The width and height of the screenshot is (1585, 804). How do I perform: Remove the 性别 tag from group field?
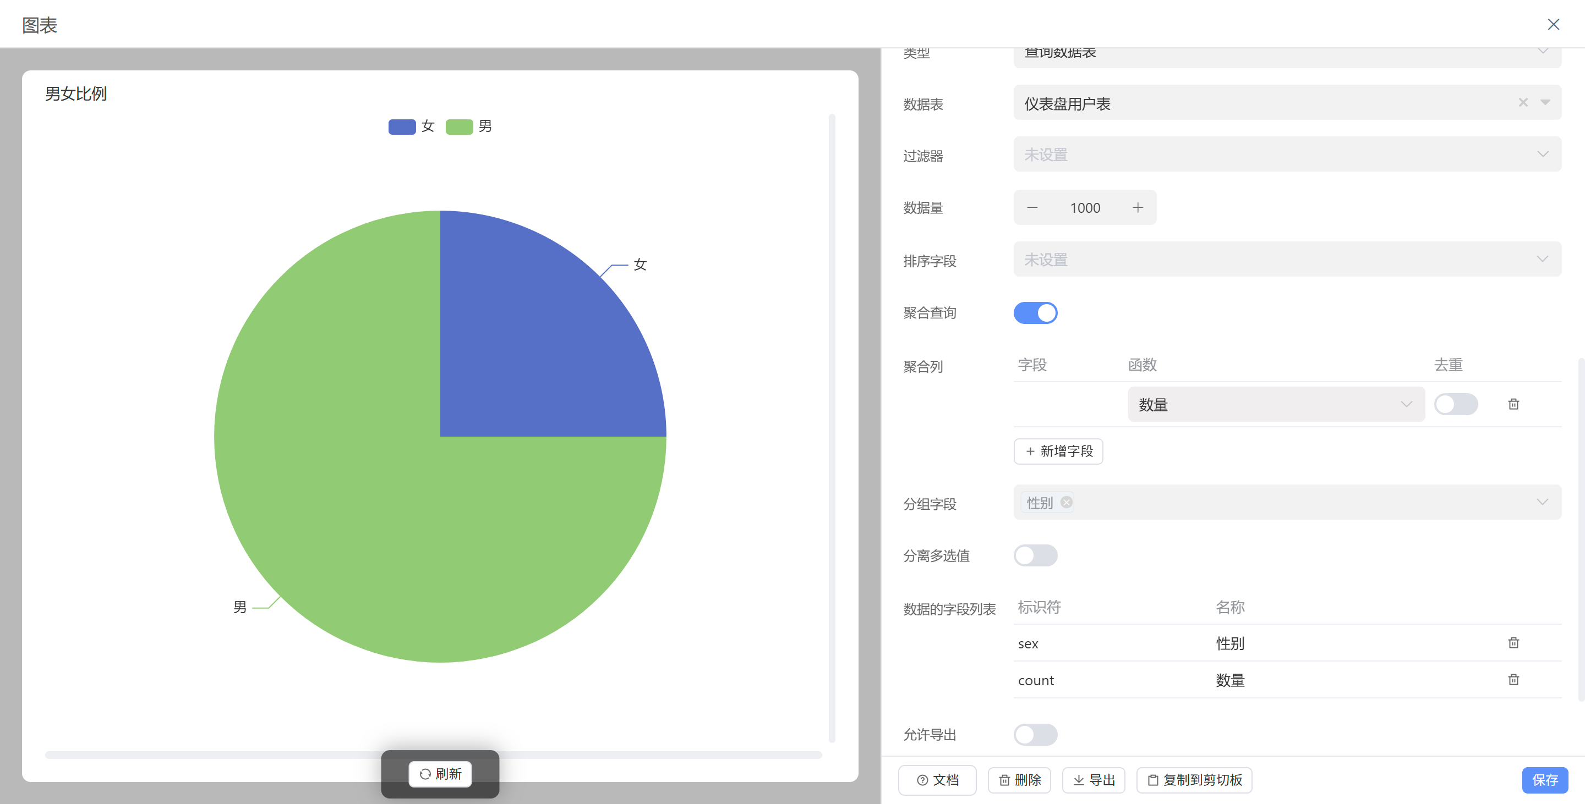click(x=1067, y=502)
